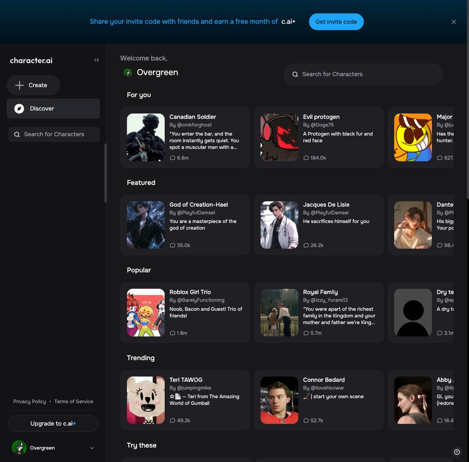Click Upgrade to c.ai+

(53, 423)
